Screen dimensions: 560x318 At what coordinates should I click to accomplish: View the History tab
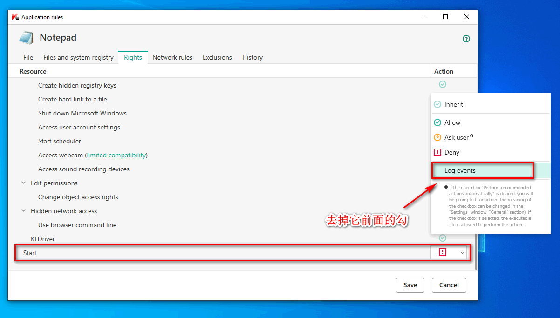[253, 57]
